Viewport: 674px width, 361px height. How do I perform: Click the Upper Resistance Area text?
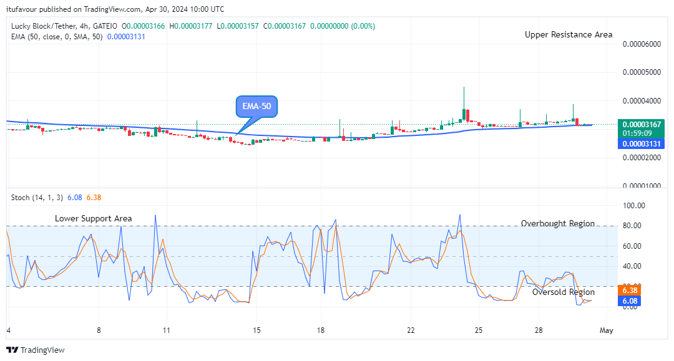coord(569,35)
